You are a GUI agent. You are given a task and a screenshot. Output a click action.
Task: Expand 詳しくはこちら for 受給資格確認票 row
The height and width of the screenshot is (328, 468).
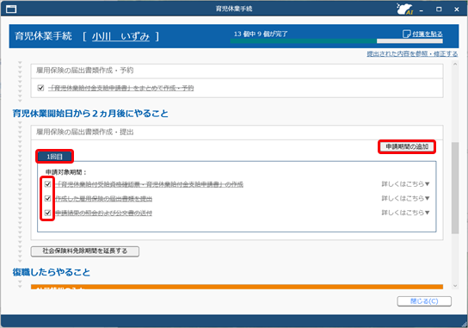point(405,184)
